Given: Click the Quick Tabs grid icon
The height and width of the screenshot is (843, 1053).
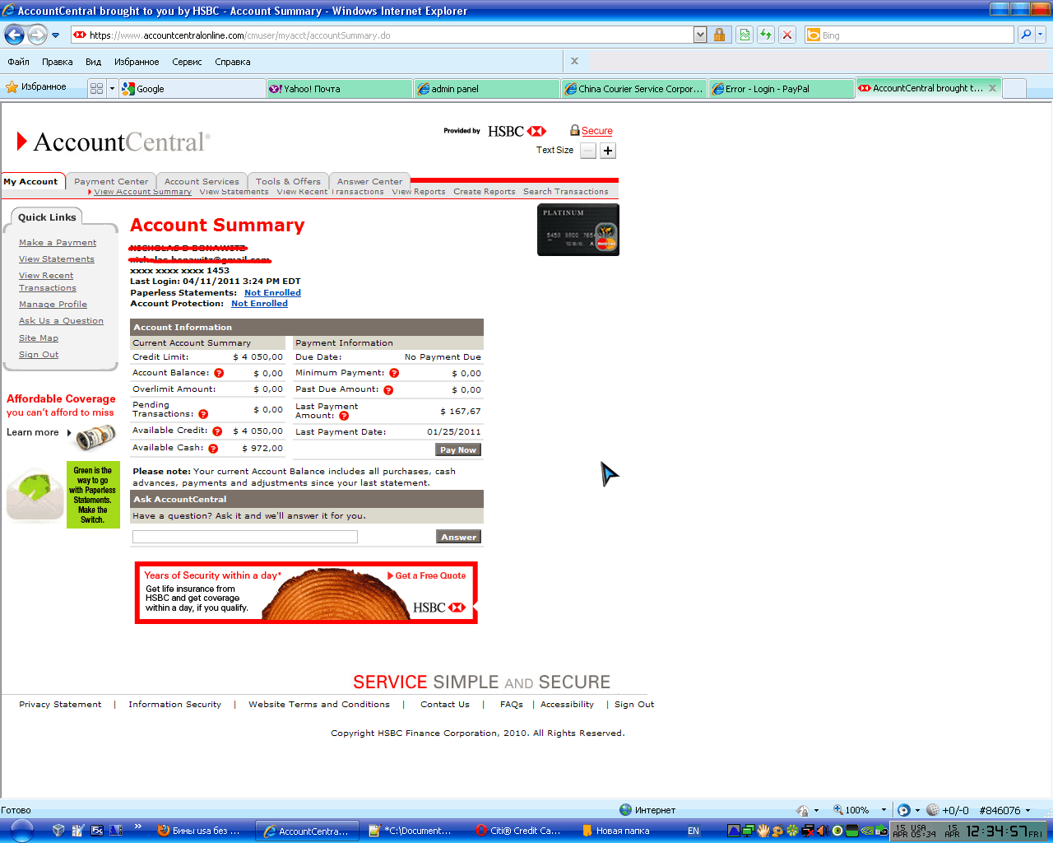Looking at the screenshot, I should click(x=97, y=88).
